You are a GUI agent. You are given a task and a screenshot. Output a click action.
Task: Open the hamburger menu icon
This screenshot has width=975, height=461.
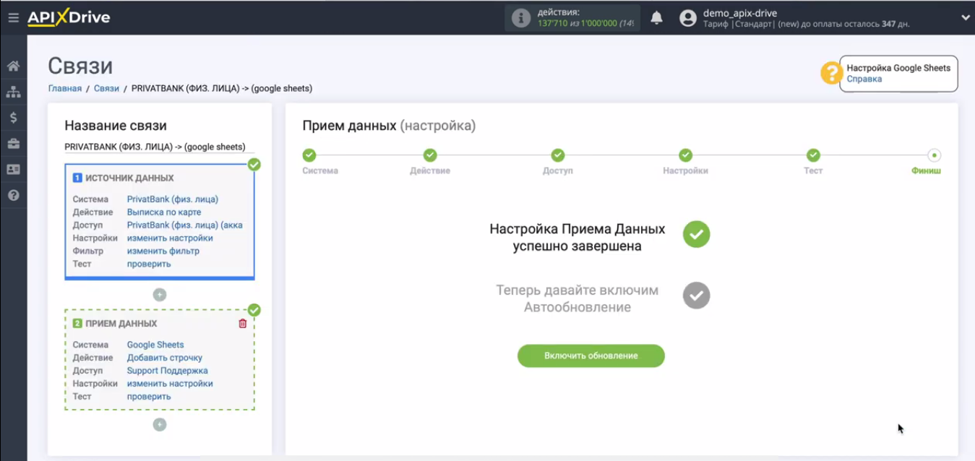coord(13,17)
